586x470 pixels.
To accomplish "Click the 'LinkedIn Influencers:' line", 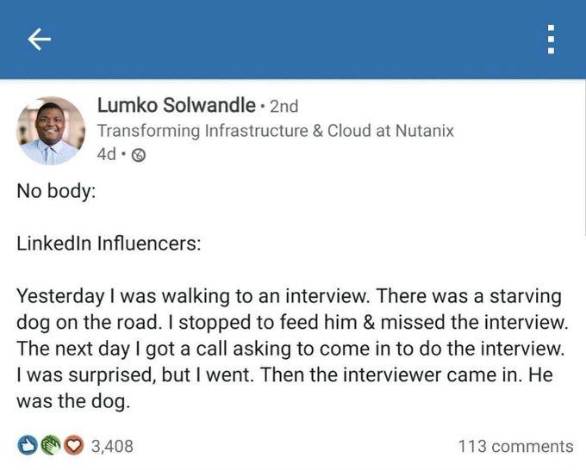I will [x=109, y=244].
